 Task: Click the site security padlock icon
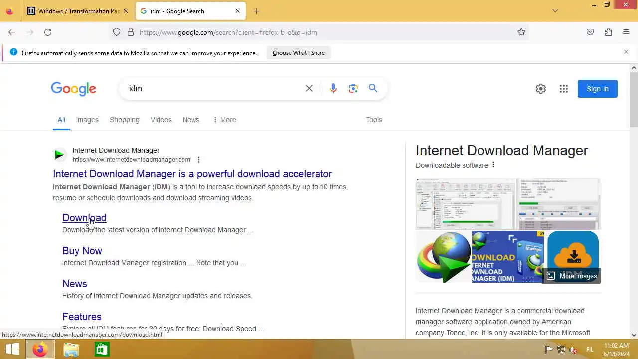[131, 32]
